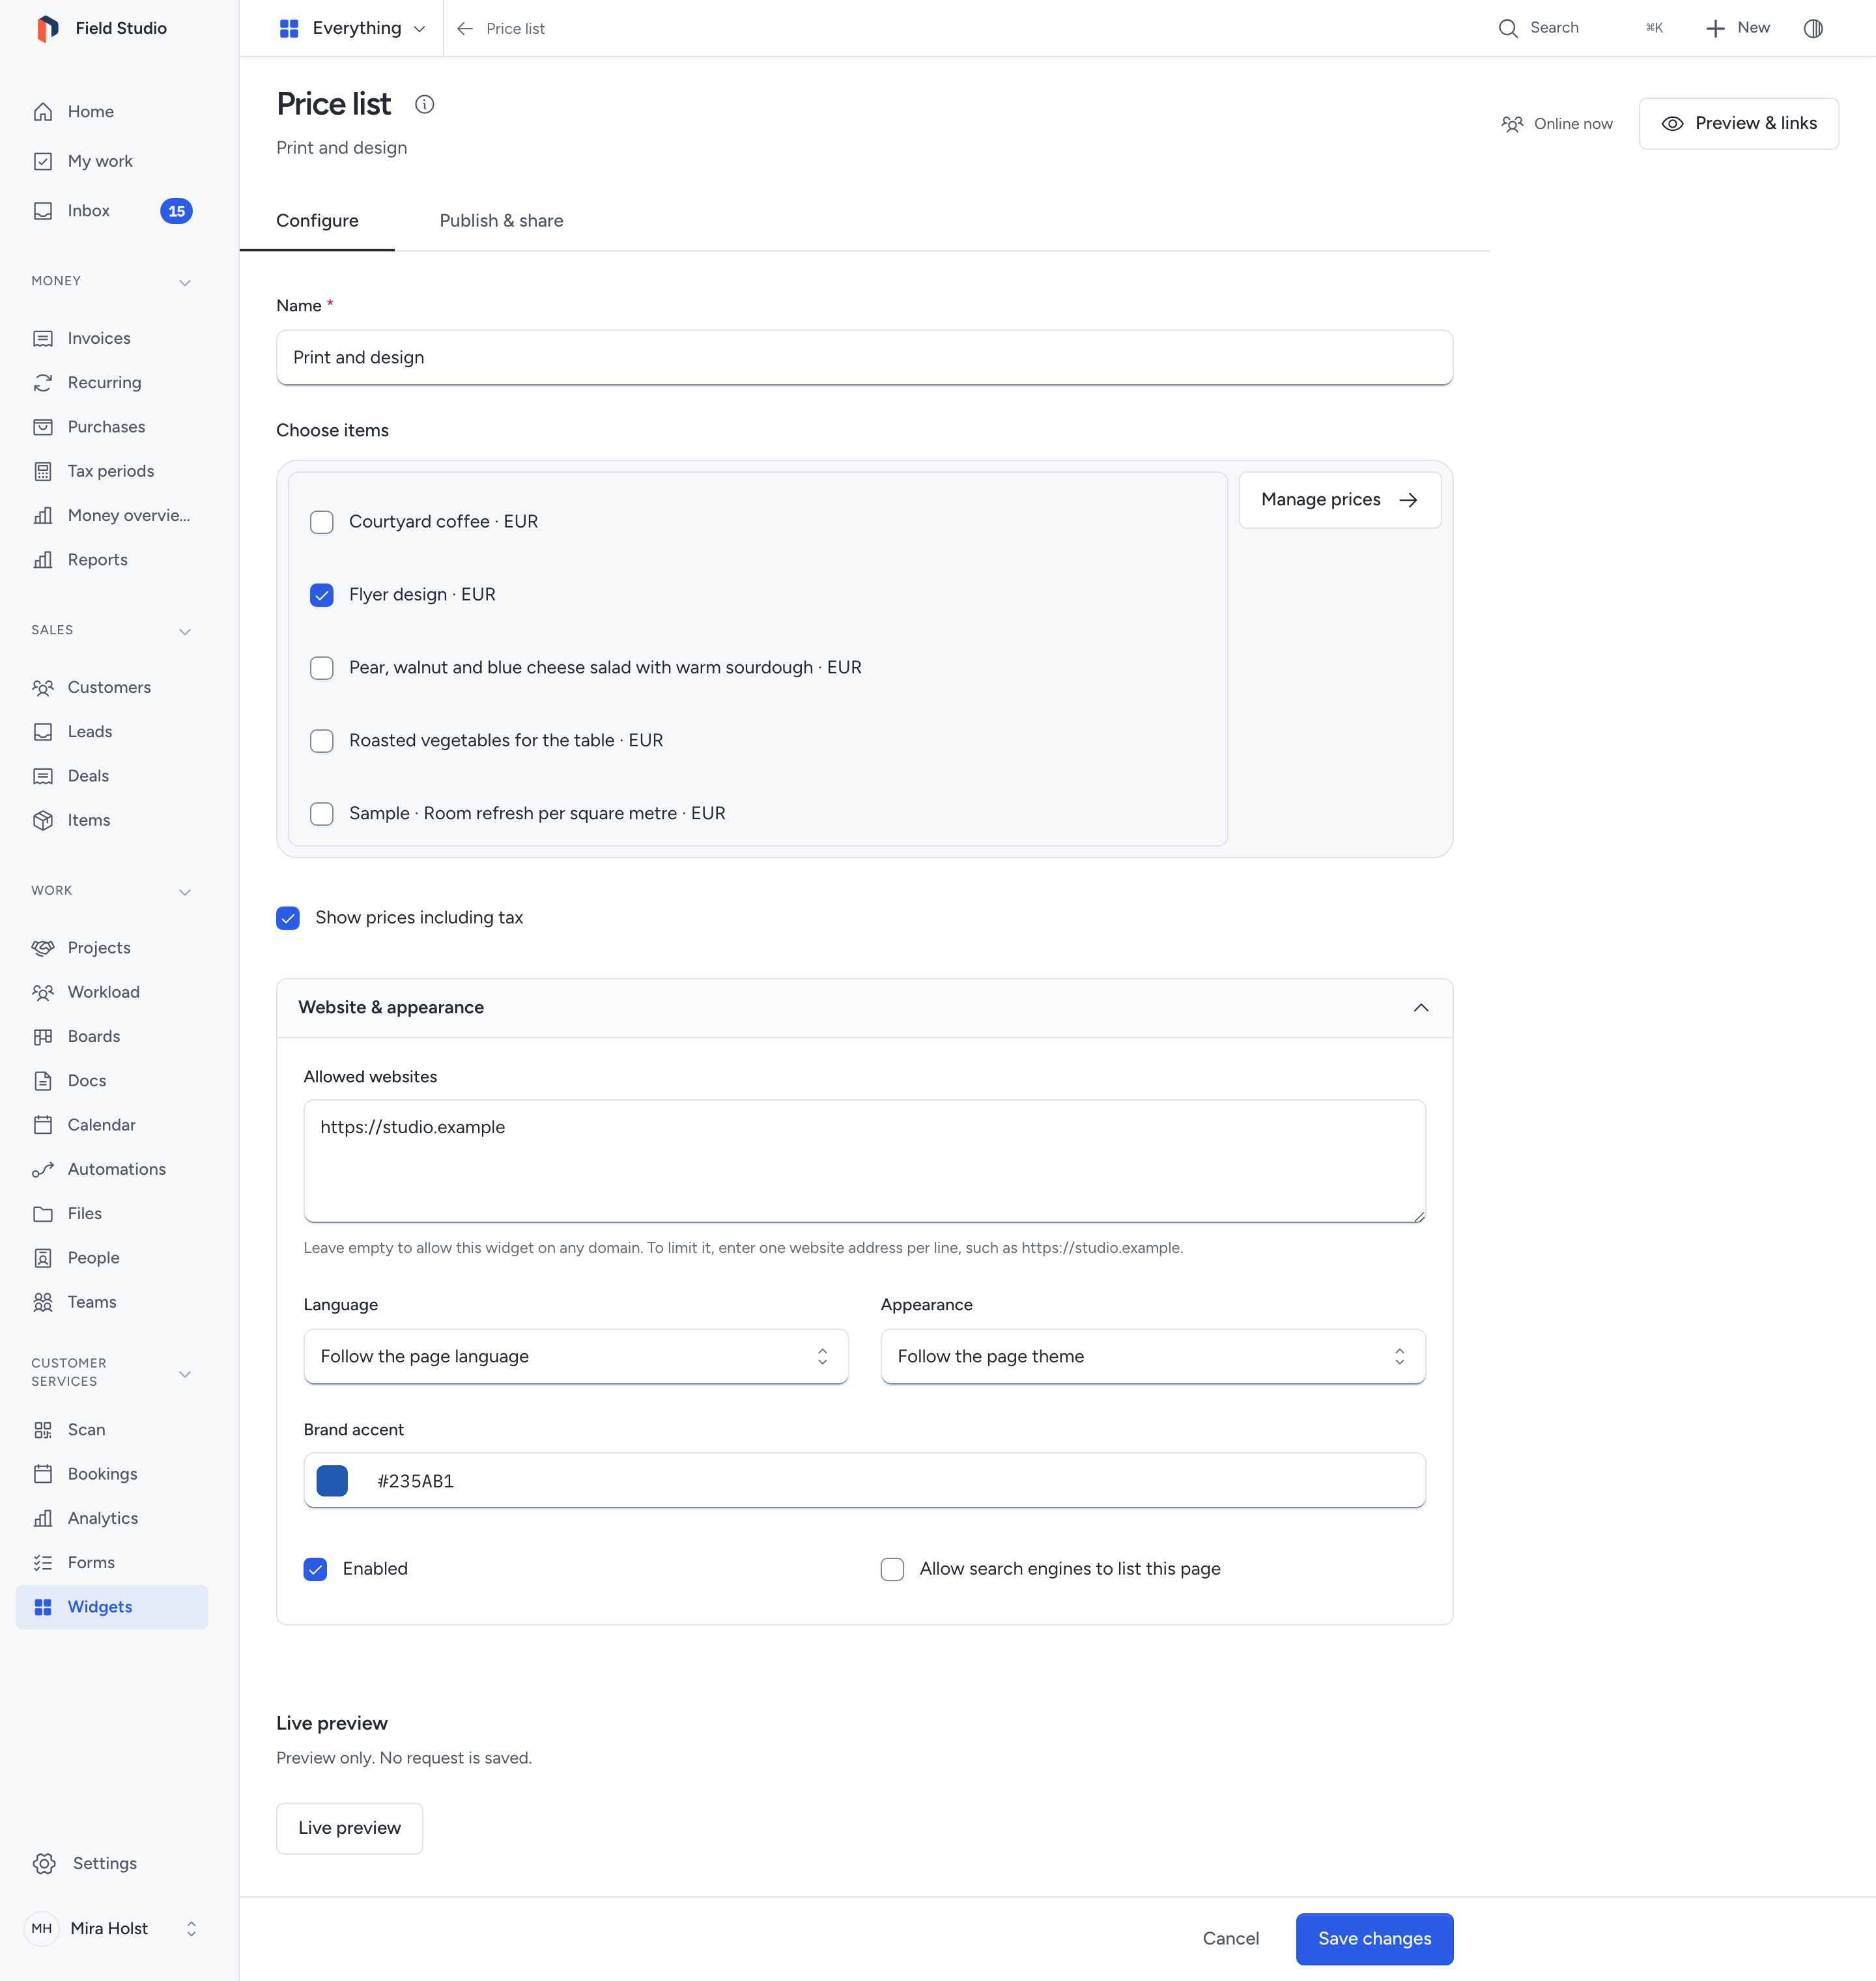Viewport: 1876px width, 1981px height.
Task: Open Items via its box icon
Action: coord(43,821)
